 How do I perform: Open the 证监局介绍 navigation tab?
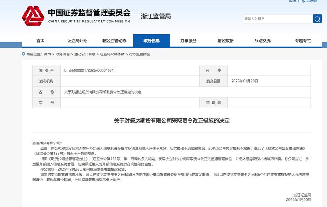78,41
